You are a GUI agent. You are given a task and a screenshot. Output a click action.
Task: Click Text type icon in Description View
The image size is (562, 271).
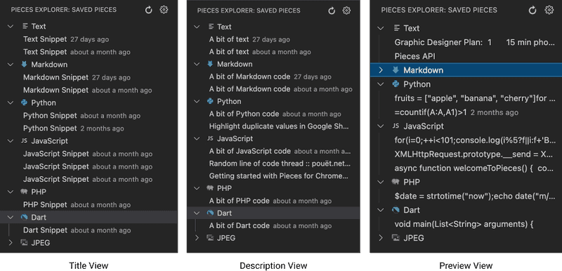point(211,27)
